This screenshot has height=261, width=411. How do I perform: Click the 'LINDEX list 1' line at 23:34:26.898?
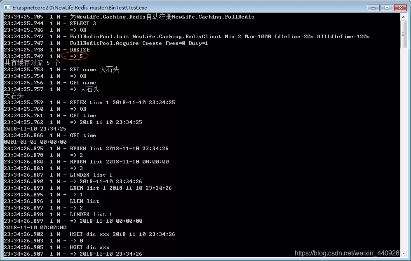58,214
